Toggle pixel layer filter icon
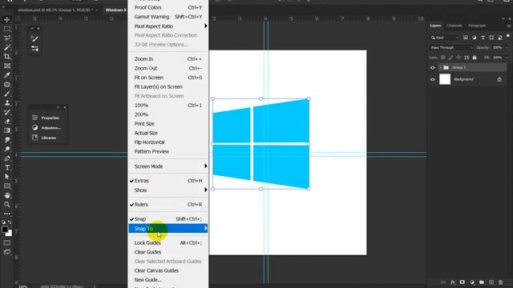The width and height of the screenshot is (513, 288). 465,38
